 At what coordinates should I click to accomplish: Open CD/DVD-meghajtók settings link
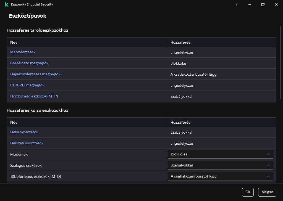(x=27, y=85)
